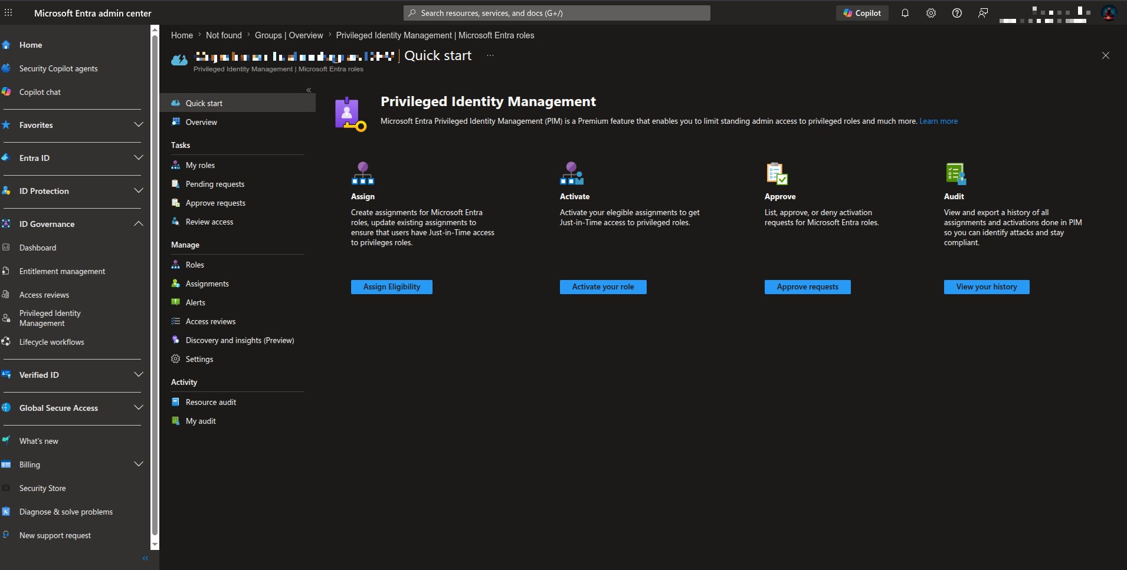Click the Activate tile icon
Viewport: 1127px width, 570px height.
pyautogui.click(x=572, y=173)
